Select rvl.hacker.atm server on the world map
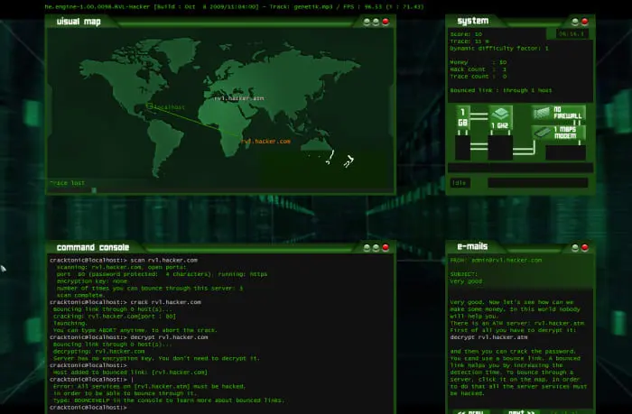This screenshot has height=414, width=632. [x=239, y=98]
